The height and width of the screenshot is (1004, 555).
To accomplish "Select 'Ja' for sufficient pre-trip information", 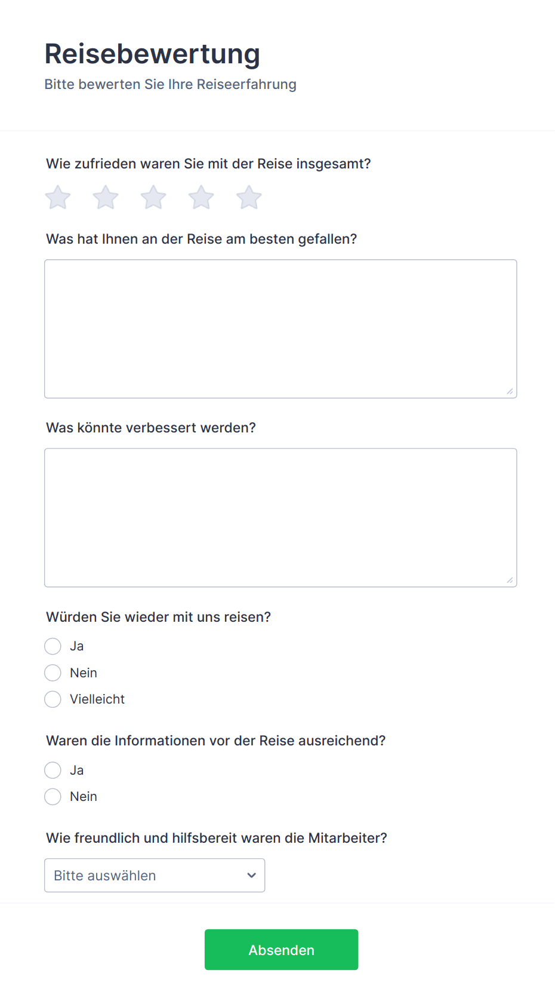I will click(x=53, y=770).
